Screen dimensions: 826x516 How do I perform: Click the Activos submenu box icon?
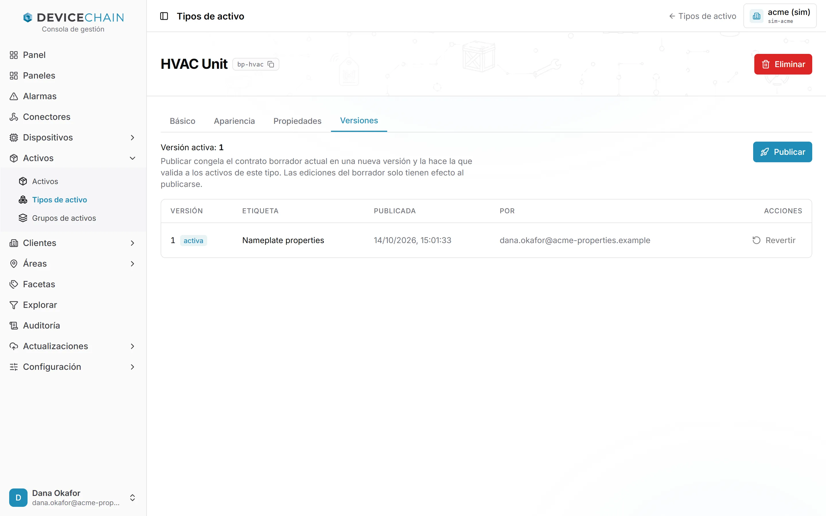point(23,181)
